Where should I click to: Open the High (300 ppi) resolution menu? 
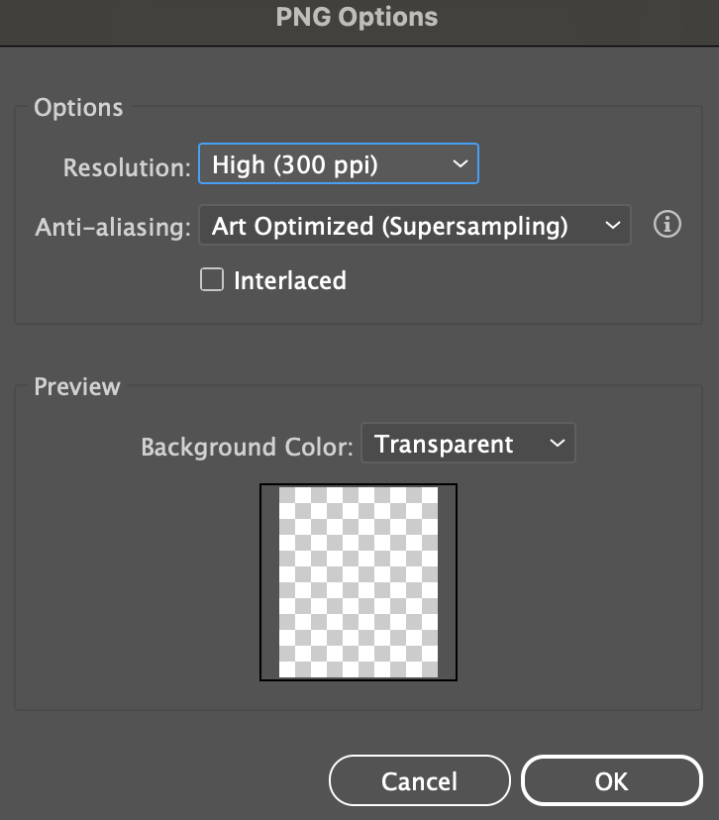pyautogui.click(x=327, y=164)
